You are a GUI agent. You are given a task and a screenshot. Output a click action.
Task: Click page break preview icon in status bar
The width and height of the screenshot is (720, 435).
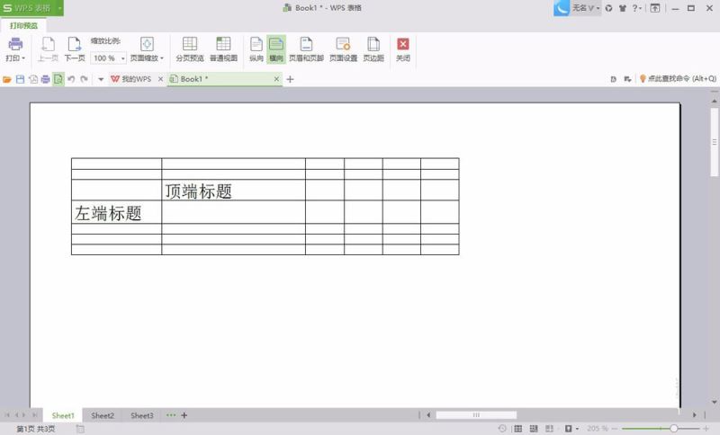[534, 429]
